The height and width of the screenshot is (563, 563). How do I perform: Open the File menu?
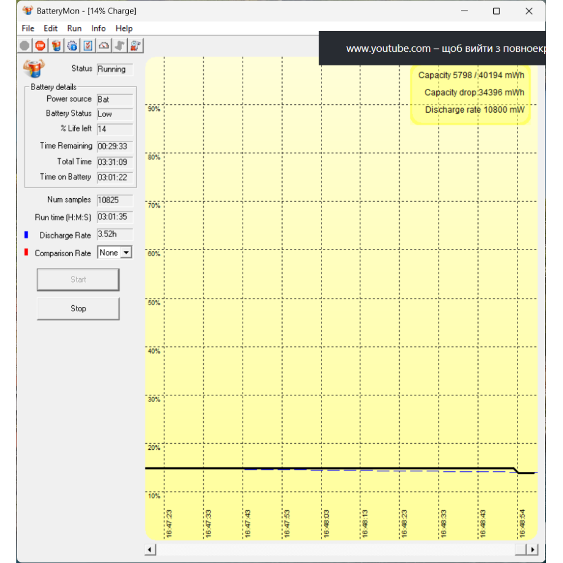(x=28, y=28)
